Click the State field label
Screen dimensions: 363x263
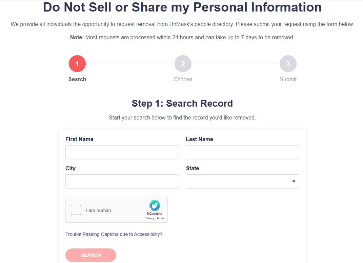[193, 168]
